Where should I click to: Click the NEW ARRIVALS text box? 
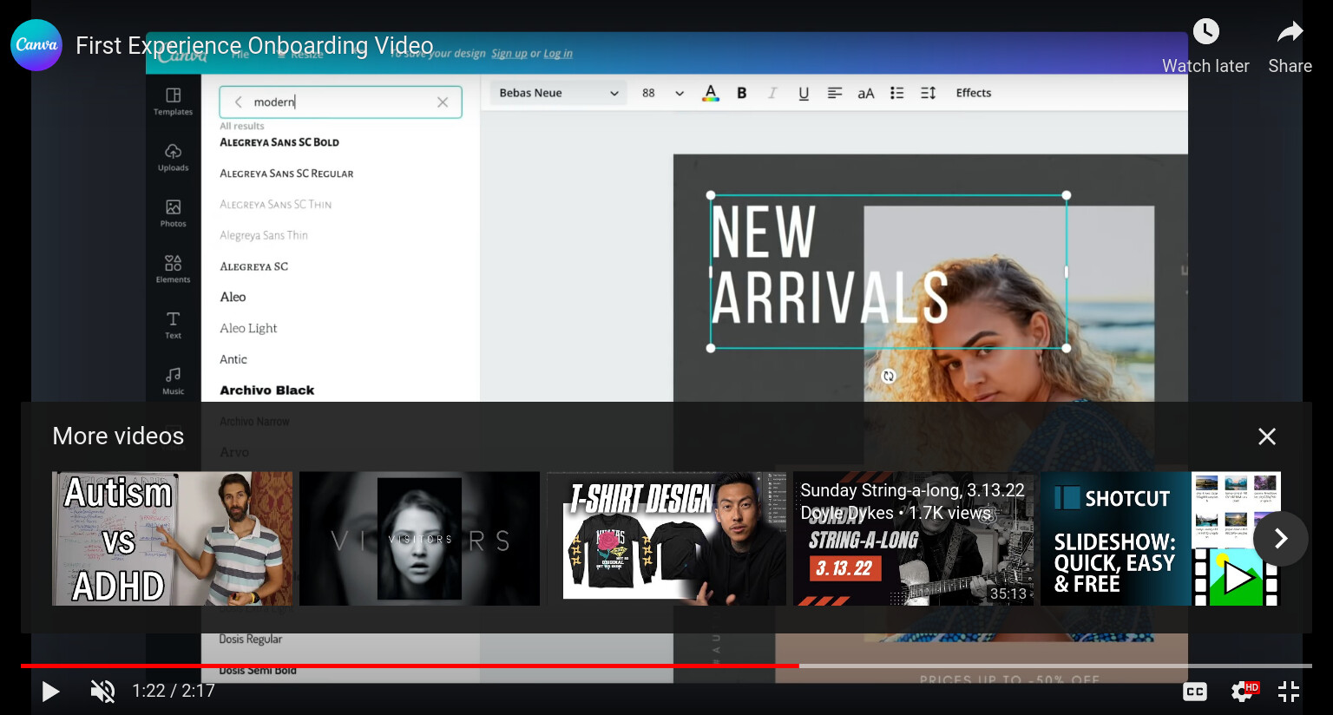[x=889, y=272]
